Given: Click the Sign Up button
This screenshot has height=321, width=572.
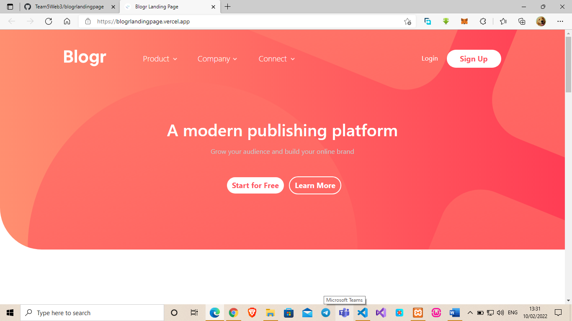Looking at the screenshot, I should click(474, 59).
